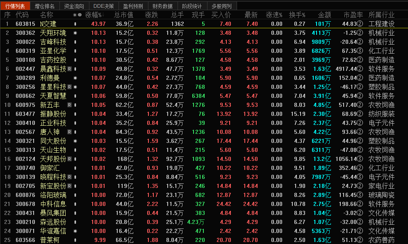Open the 多股同列 tab

(221, 6)
